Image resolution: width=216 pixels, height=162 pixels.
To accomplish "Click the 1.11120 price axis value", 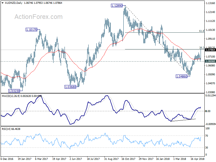I will [210, 21].
